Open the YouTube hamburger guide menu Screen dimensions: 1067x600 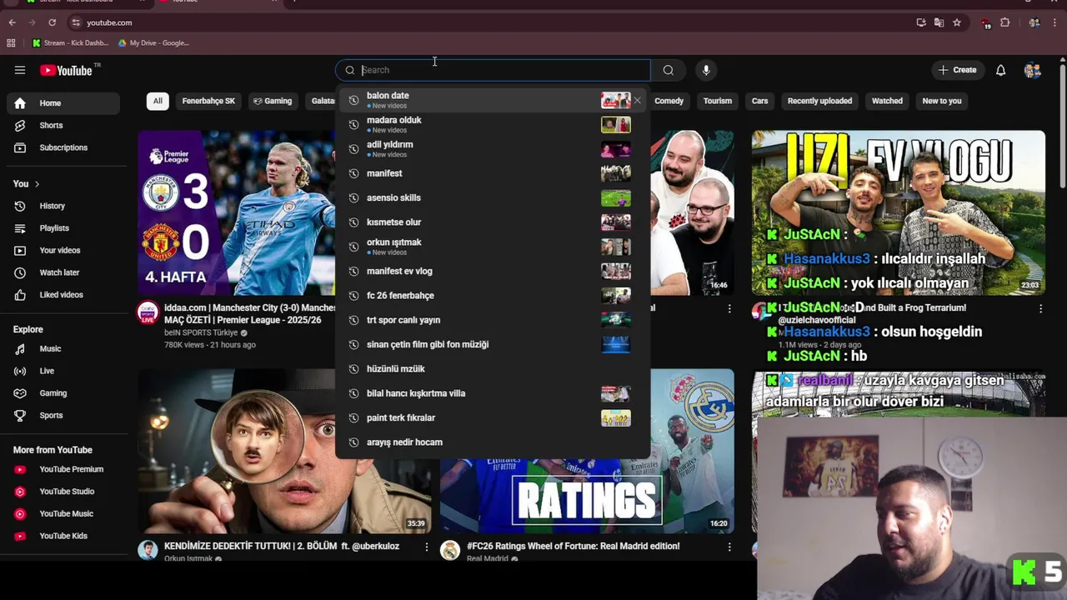pos(20,70)
